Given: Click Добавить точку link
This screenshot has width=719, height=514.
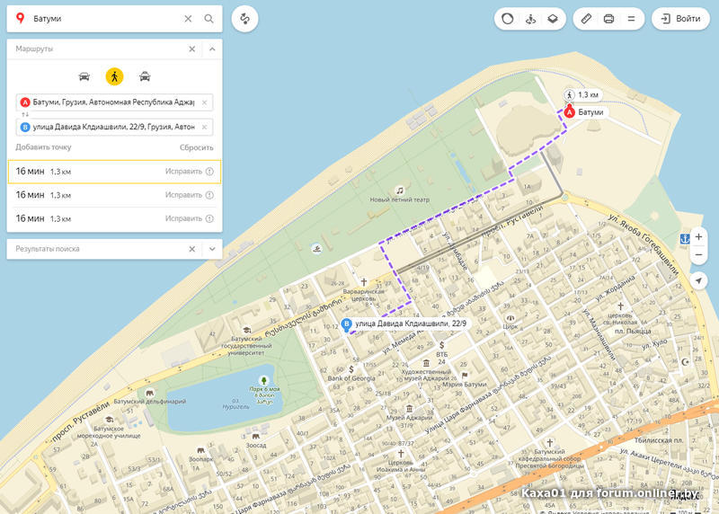Looking at the screenshot, I should pyautogui.click(x=43, y=147).
